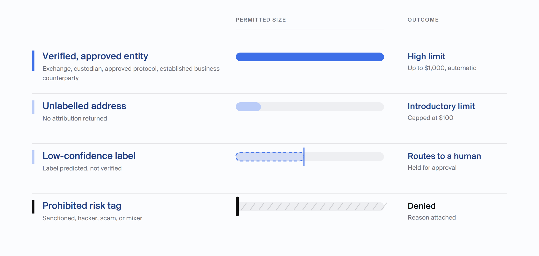Click the full blue High limit bar
Viewport: 539px width, 256px height.
310,57
